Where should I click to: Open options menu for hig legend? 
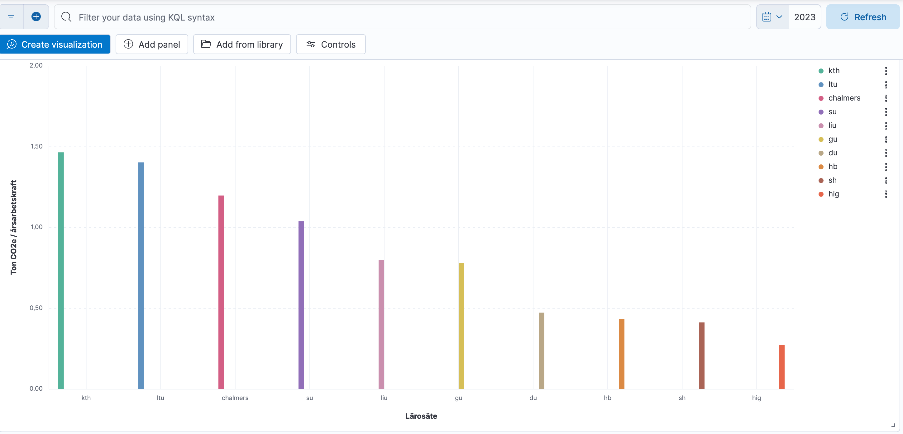click(x=886, y=194)
